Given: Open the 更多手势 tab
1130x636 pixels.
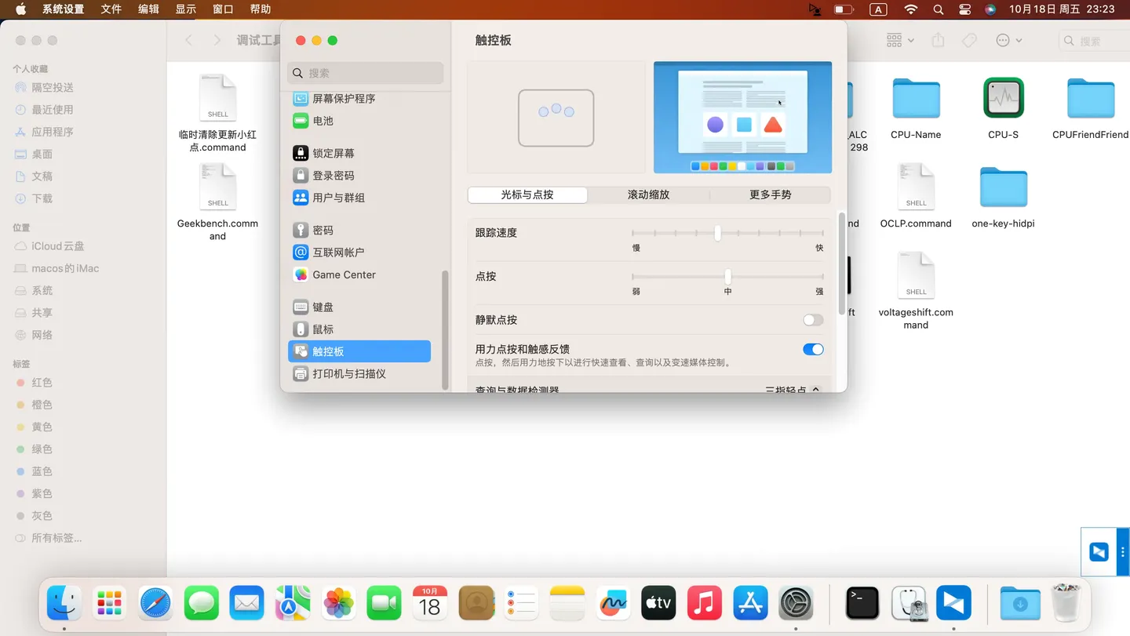Looking at the screenshot, I should (x=771, y=194).
